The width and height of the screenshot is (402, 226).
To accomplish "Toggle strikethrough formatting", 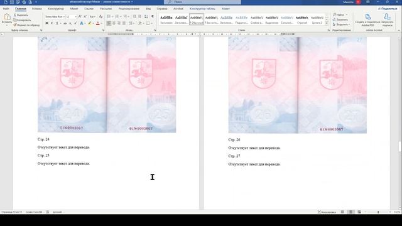I will click(x=65, y=23).
